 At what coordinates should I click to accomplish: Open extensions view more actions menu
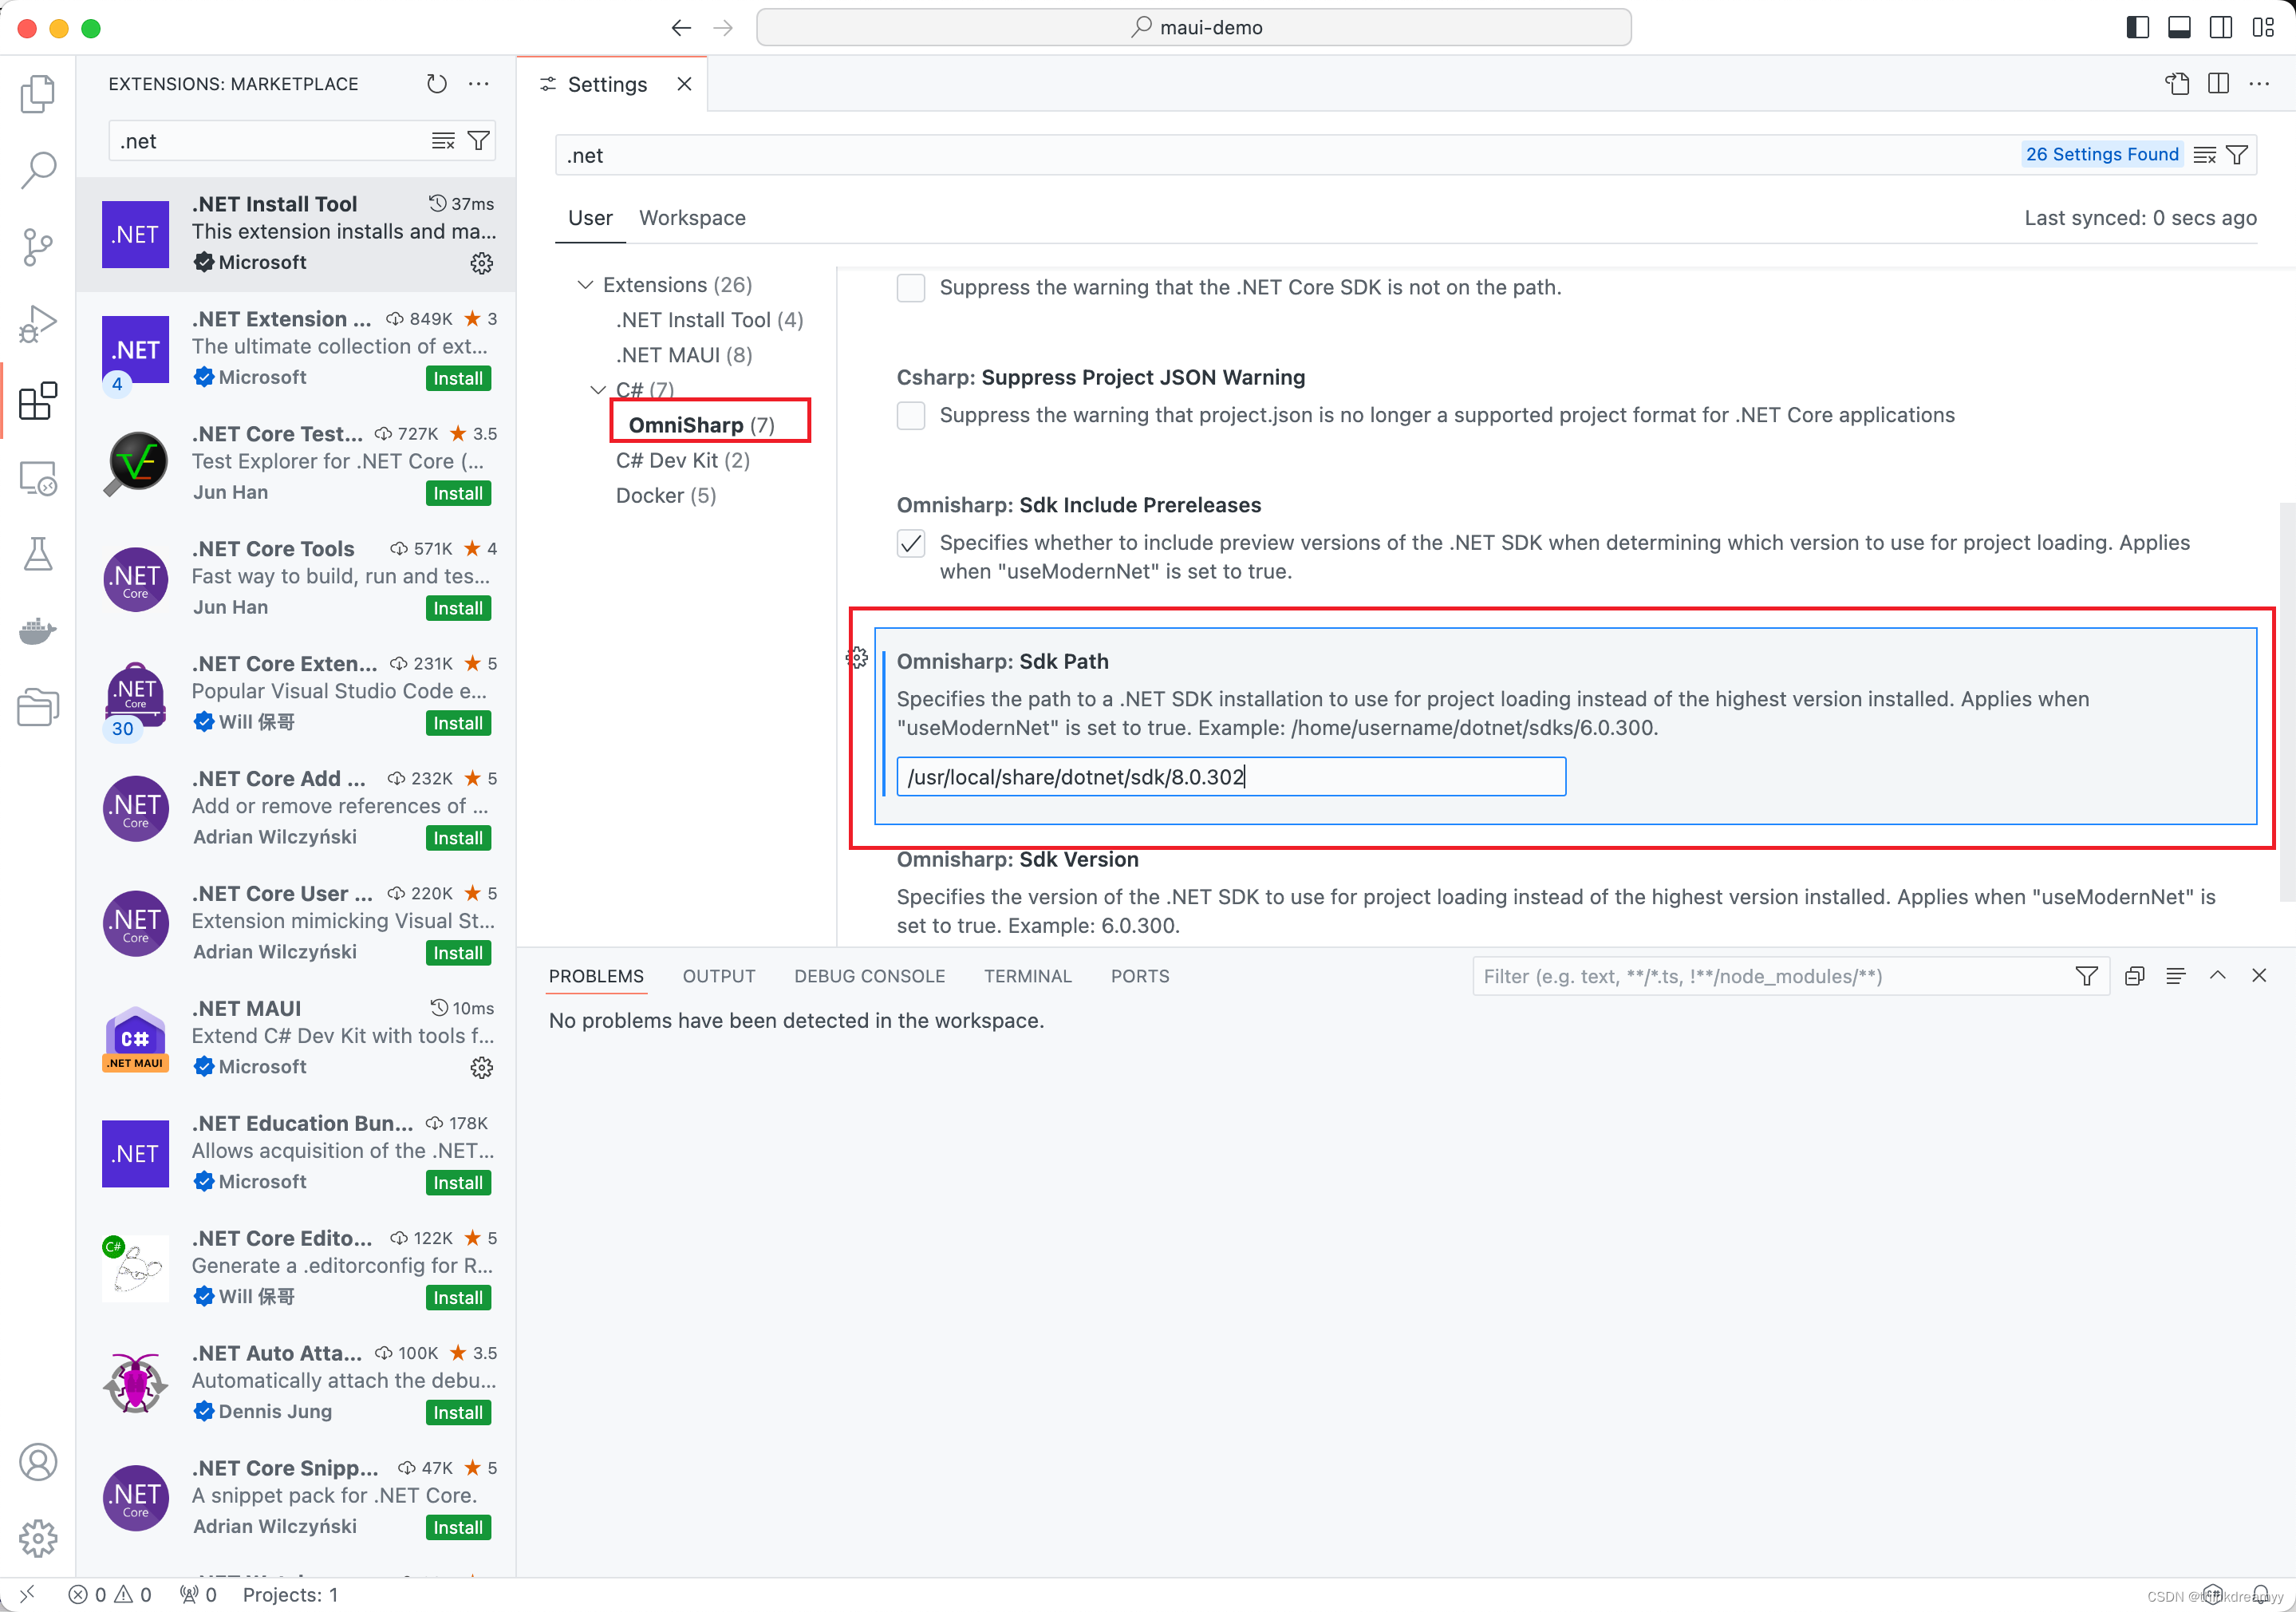(479, 84)
